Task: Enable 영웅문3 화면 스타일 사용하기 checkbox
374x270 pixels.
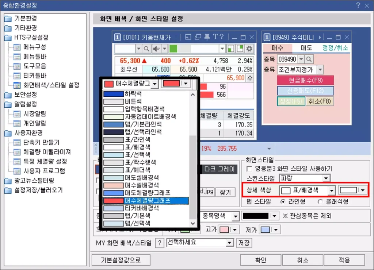Action: [249, 169]
